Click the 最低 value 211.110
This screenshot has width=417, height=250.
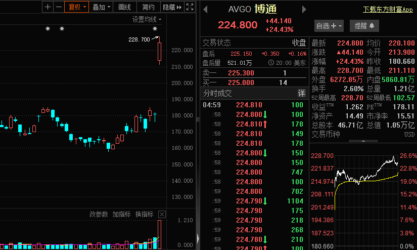point(401,70)
